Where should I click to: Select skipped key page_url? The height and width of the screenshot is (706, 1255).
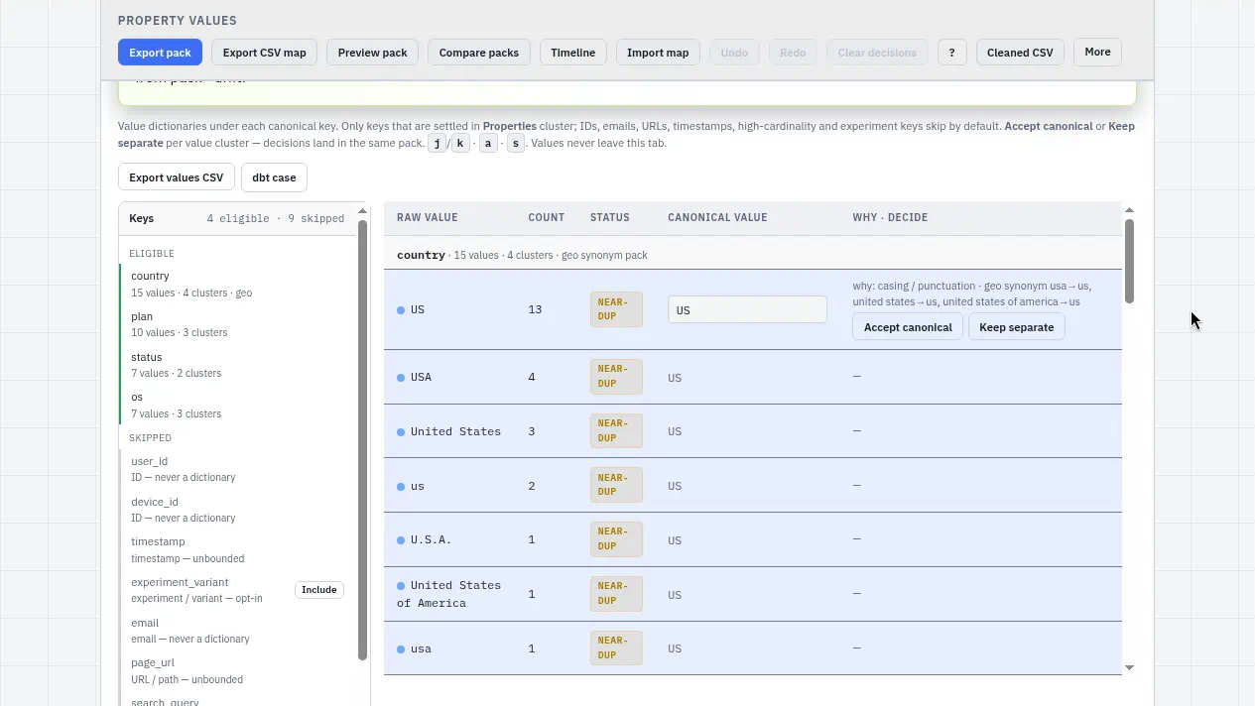tap(238, 671)
